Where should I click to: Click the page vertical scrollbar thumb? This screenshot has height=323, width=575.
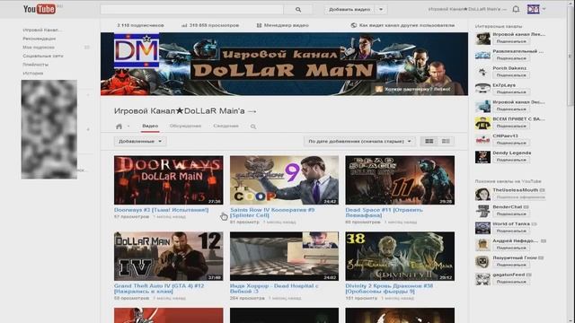[570, 55]
